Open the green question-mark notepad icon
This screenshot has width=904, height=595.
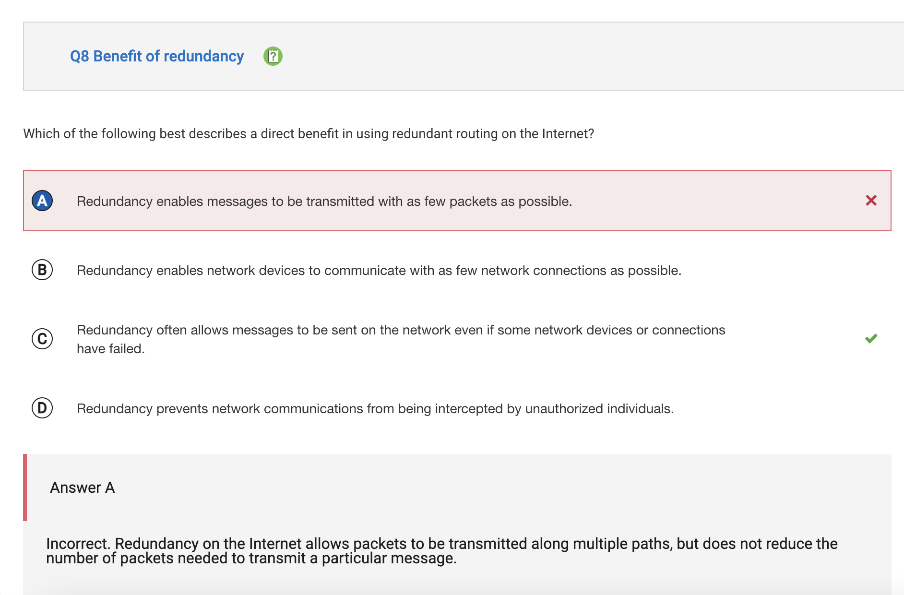tap(273, 56)
